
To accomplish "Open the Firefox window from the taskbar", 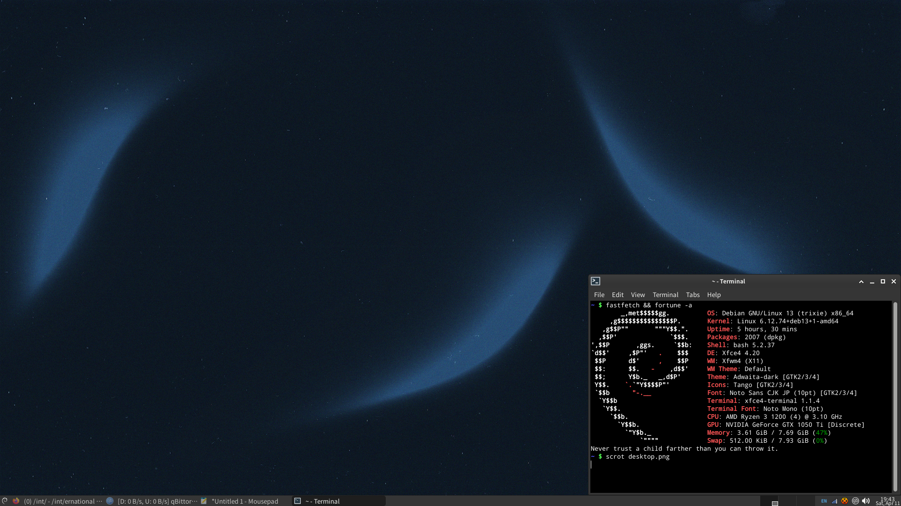I will (58, 501).
